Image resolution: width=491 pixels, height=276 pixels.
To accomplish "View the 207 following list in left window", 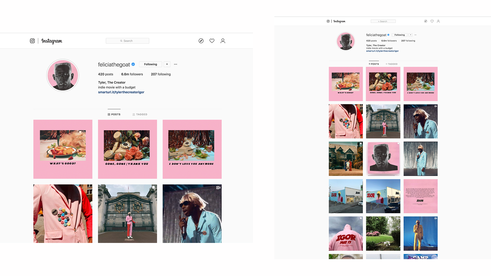I will 161,74.
